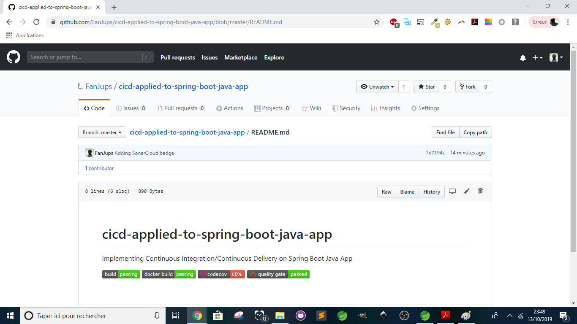This screenshot has width=577, height=324.
Task: Click the GitHub Octocat logo
Action: coord(13,57)
